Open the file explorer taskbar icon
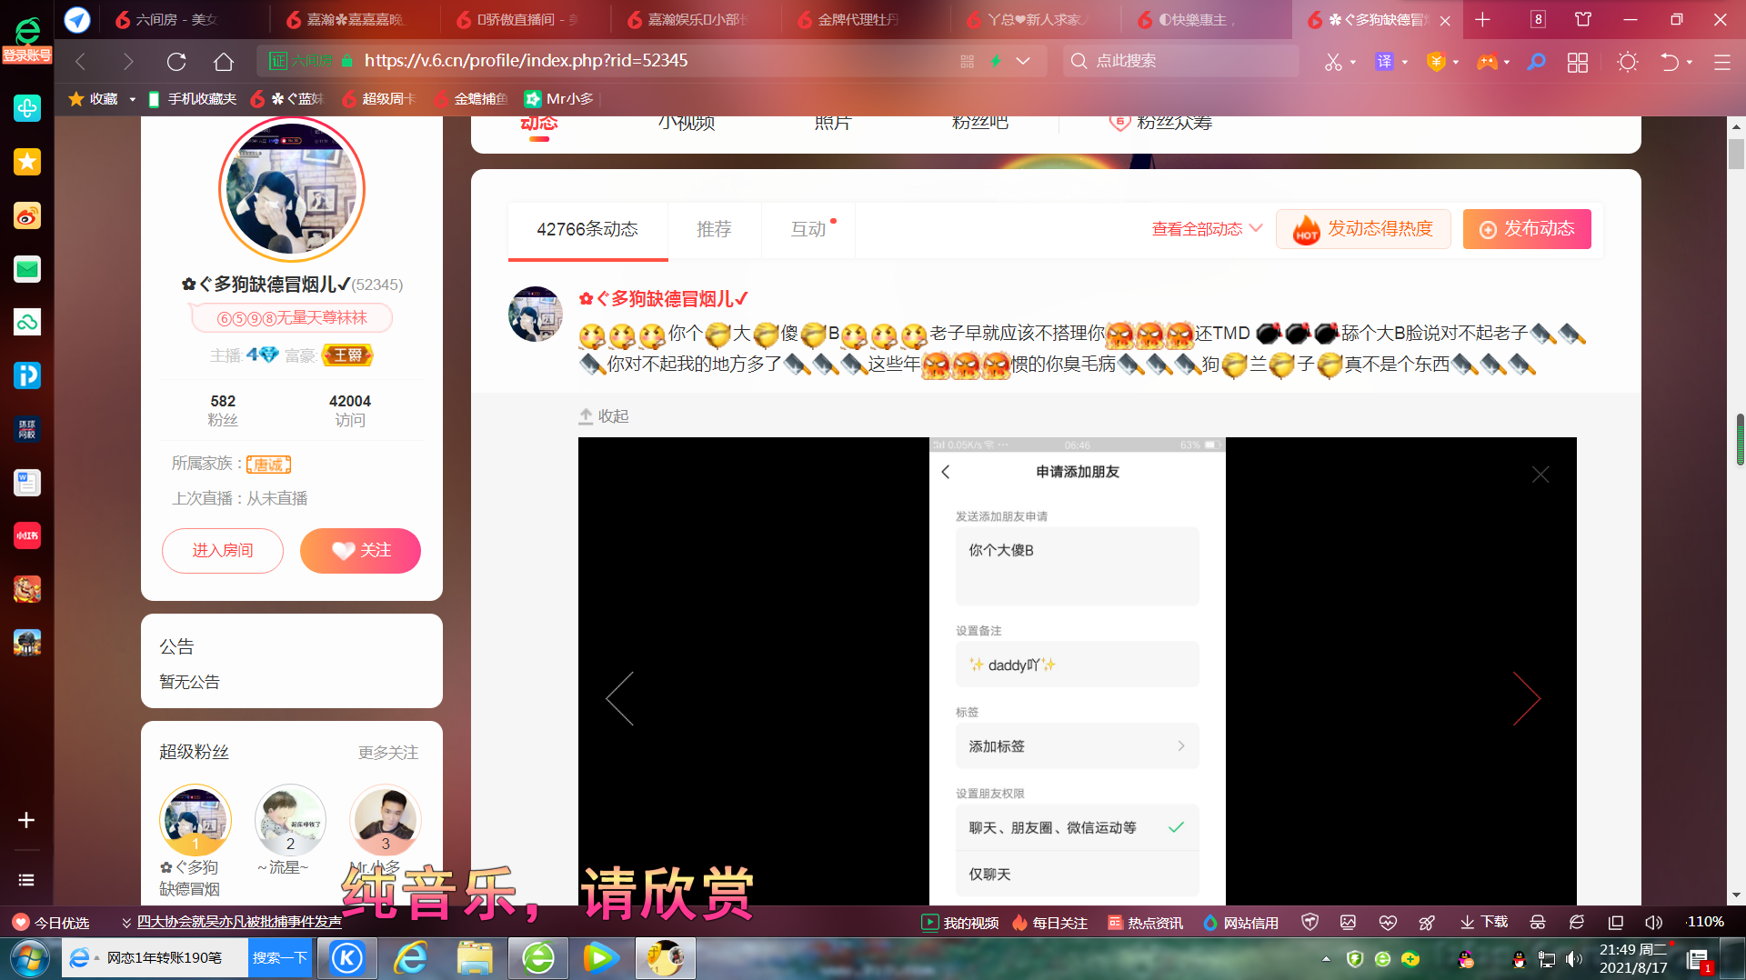The height and width of the screenshot is (980, 1746). pyautogui.click(x=475, y=958)
